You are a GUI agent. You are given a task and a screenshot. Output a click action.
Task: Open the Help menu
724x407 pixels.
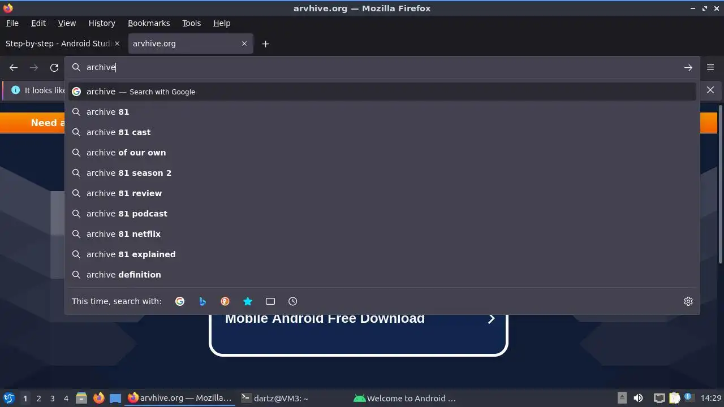(222, 23)
